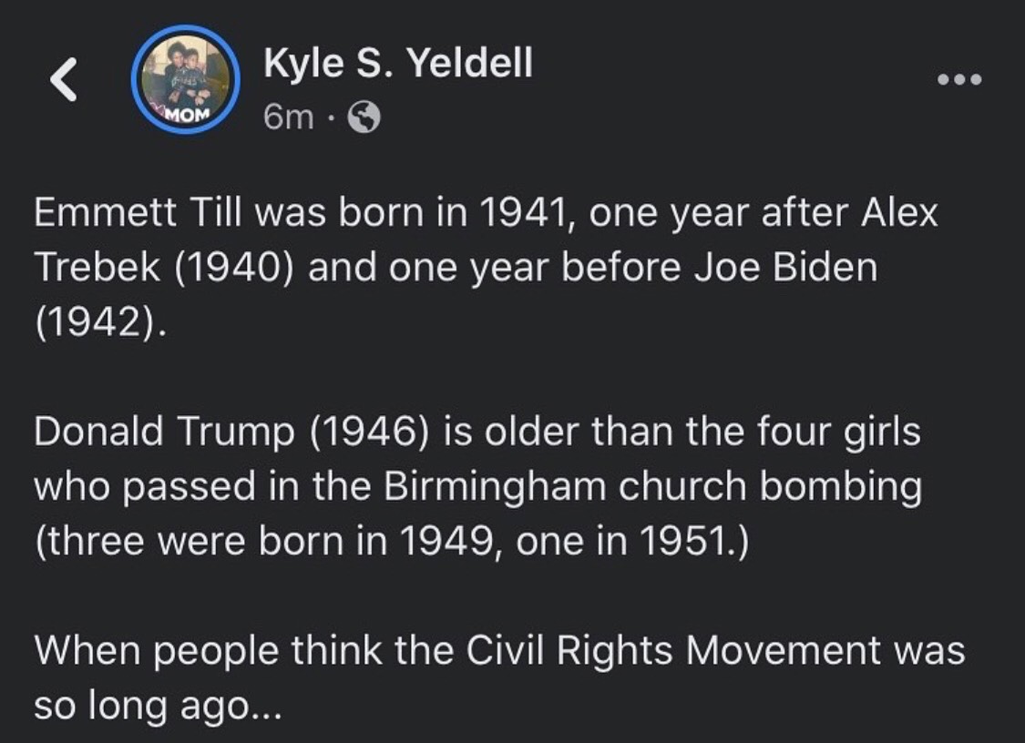Click the globe public audience icon

pos(364,117)
